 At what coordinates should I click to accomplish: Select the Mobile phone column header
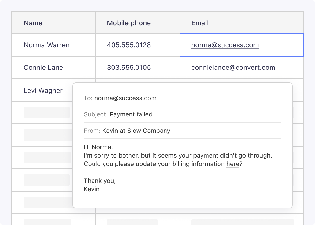pos(129,23)
